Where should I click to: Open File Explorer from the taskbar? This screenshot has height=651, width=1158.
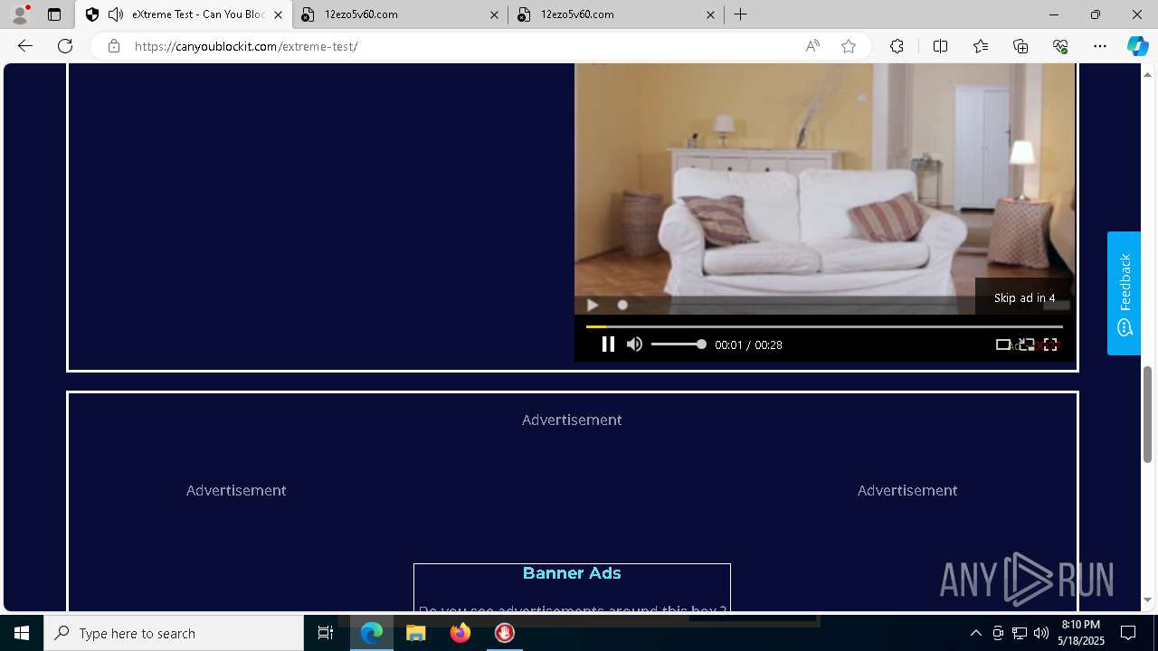pyautogui.click(x=416, y=633)
